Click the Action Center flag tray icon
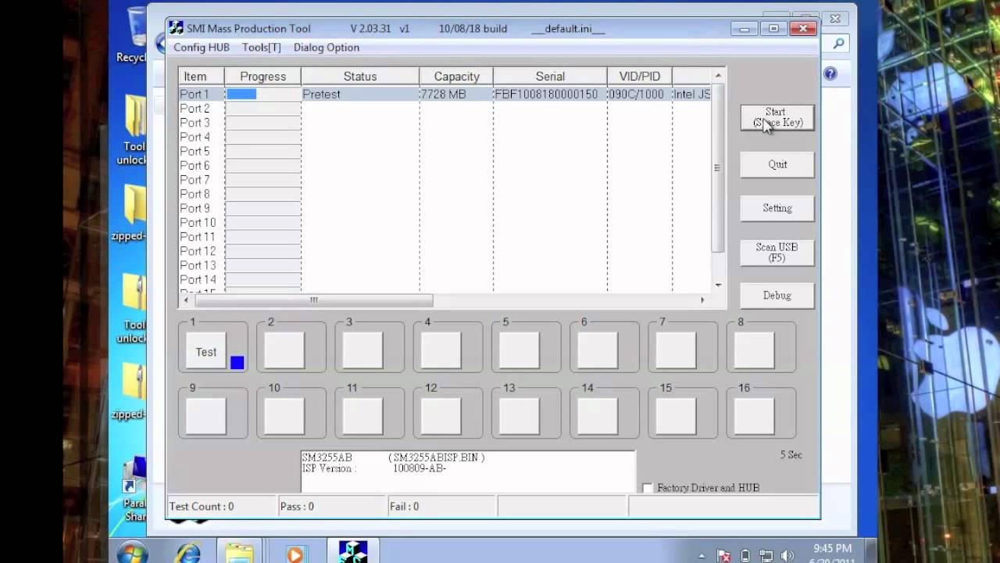Viewport: 1000px width, 563px height. pyautogui.click(x=724, y=556)
